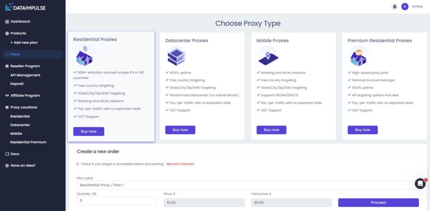The width and height of the screenshot is (430, 211).
Task: Click the Premium Residential crowned house icon
Action: (359, 56)
